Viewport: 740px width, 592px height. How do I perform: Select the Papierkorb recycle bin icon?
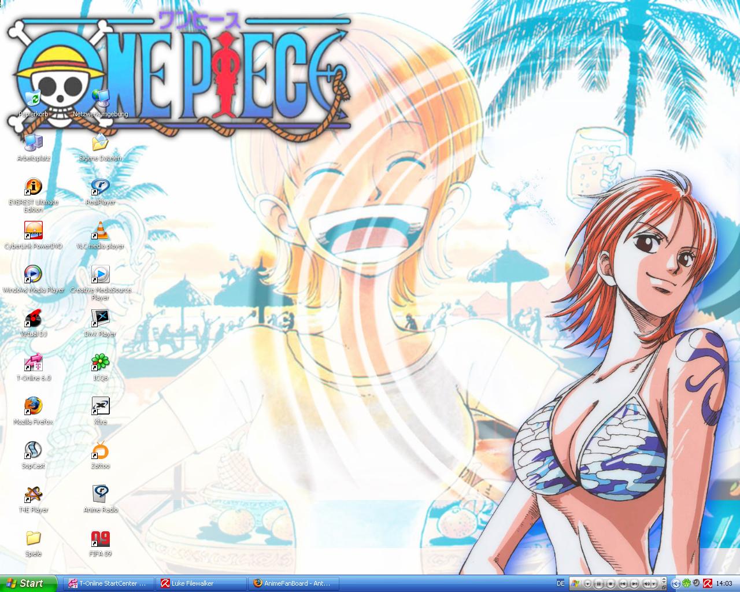(x=34, y=99)
